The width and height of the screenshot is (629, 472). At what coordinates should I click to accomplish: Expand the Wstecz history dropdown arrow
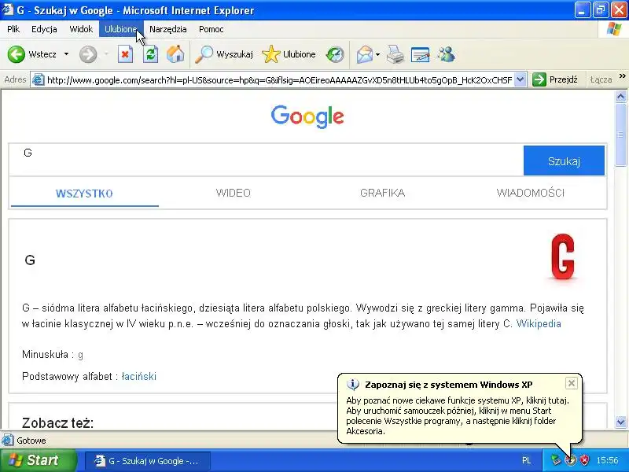click(67, 53)
